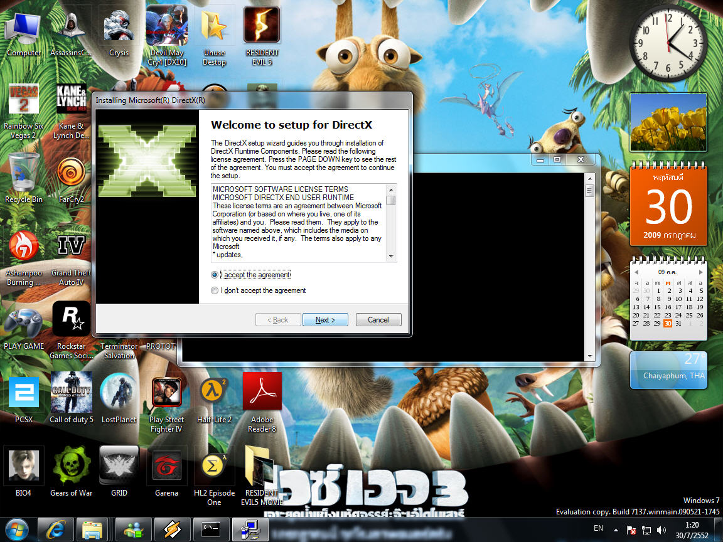
Task: Close the background console window
Action: [x=581, y=159]
